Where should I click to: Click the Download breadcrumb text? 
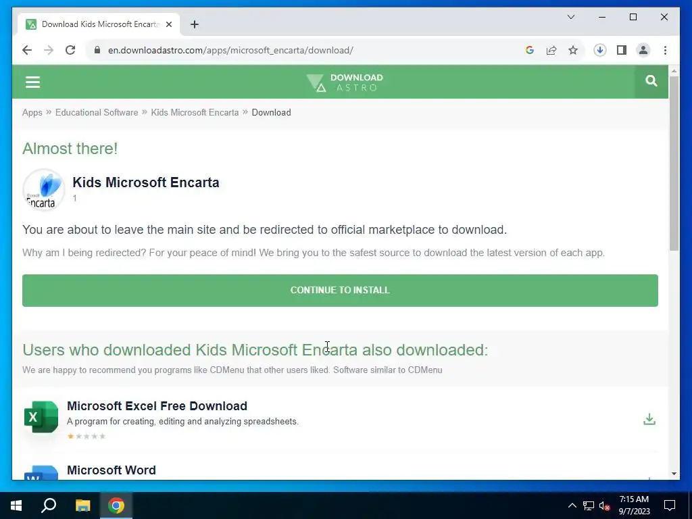pyautogui.click(x=271, y=113)
